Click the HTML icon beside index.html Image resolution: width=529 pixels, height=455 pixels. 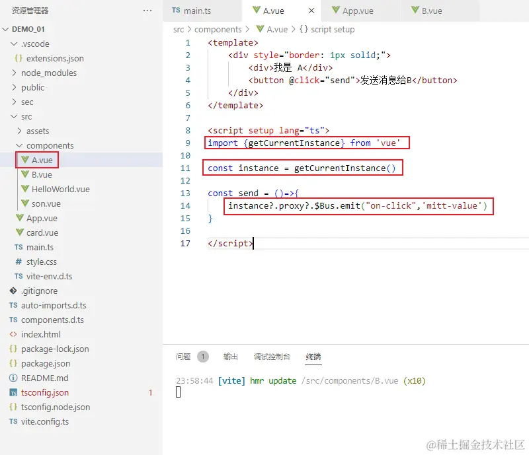tap(13, 334)
